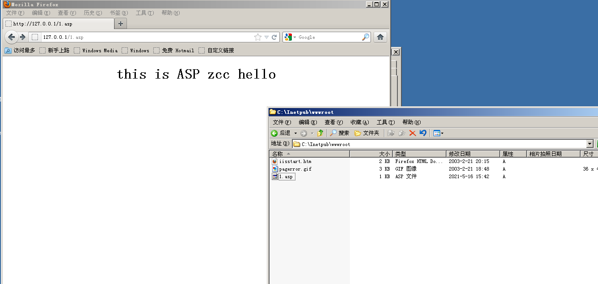Click Explorer address field C:\Inetpub\wwwroot
598x284 pixels.
click(x=439, y=144)
